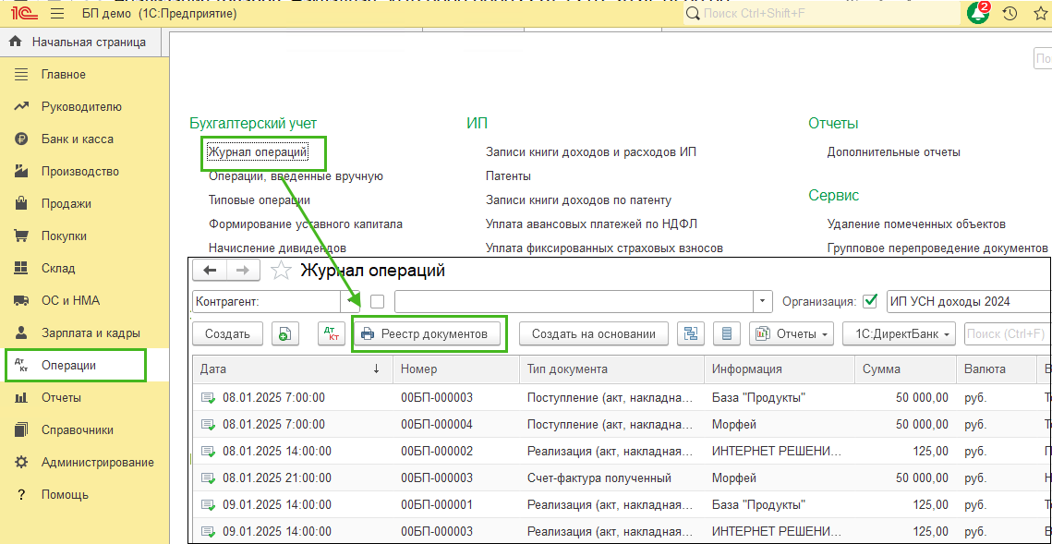The width and height of the screenshot is (1052, 544).
Task: Sort by the Тип документа column header
Action: [611, 369]
